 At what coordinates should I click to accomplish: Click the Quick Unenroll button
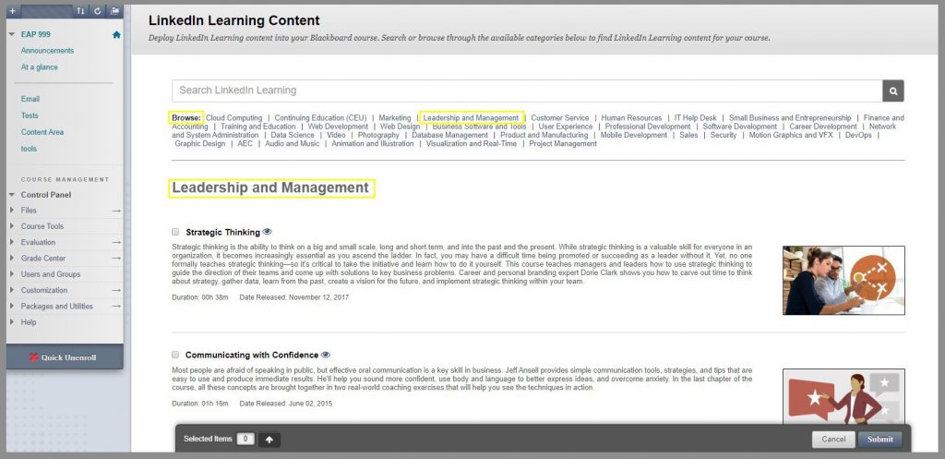65,357
